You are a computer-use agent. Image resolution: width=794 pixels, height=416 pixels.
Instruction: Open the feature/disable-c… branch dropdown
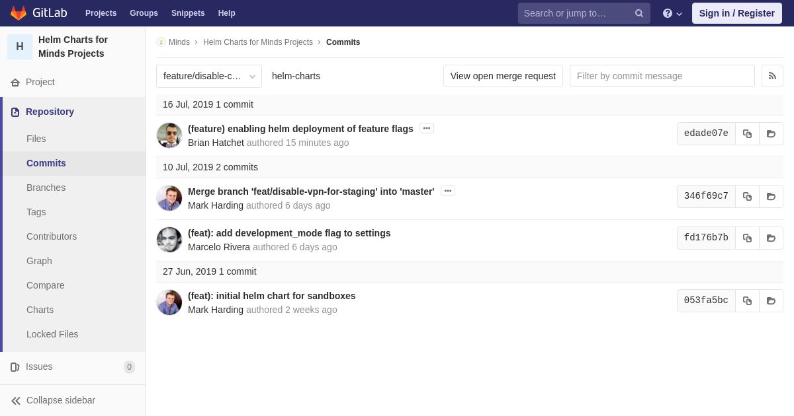click(209, 76)
